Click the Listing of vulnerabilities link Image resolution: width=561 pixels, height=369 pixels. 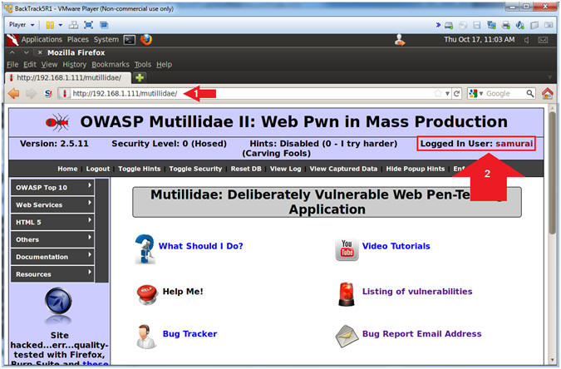pos(417,292)
